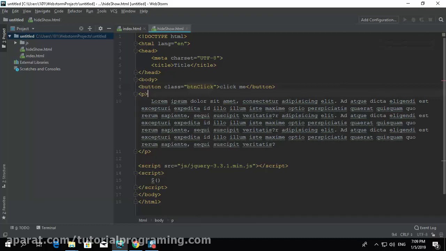446x251 pixels.
Task: Open Project panel gear settings
Action: (x=100, y=29)
